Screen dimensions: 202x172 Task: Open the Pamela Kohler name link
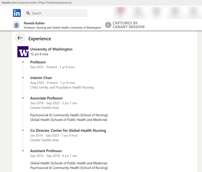pyautogui.click(x=34, y=23)
